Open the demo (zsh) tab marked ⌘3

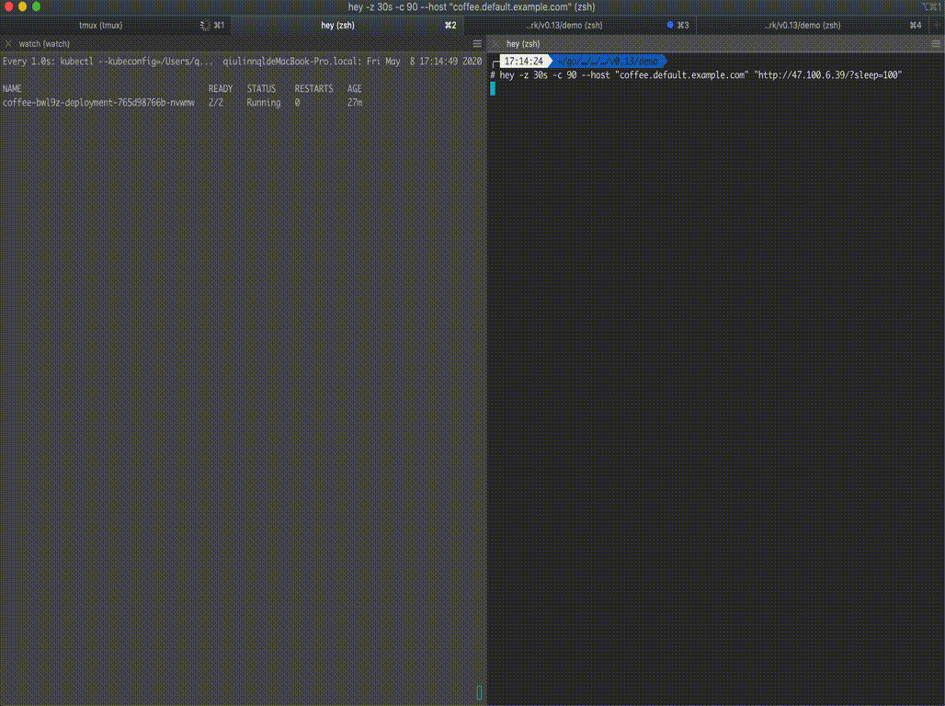[x=578, y=26]
